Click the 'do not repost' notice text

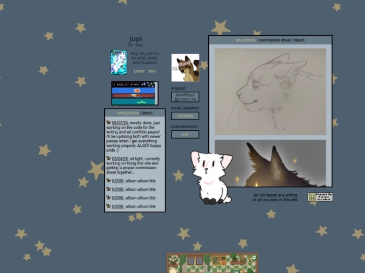coord(275,198)
